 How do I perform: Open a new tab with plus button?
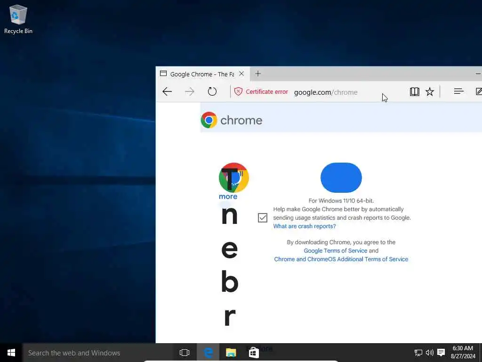258,74
